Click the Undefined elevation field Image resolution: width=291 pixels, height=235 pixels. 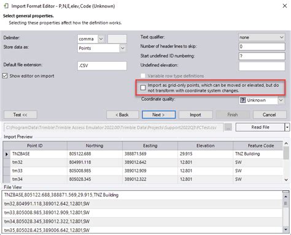point(262,66)
